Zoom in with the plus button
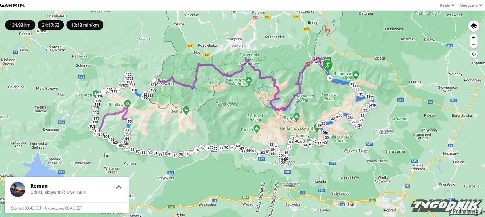The image size is (485, 217). coord(474,37)
